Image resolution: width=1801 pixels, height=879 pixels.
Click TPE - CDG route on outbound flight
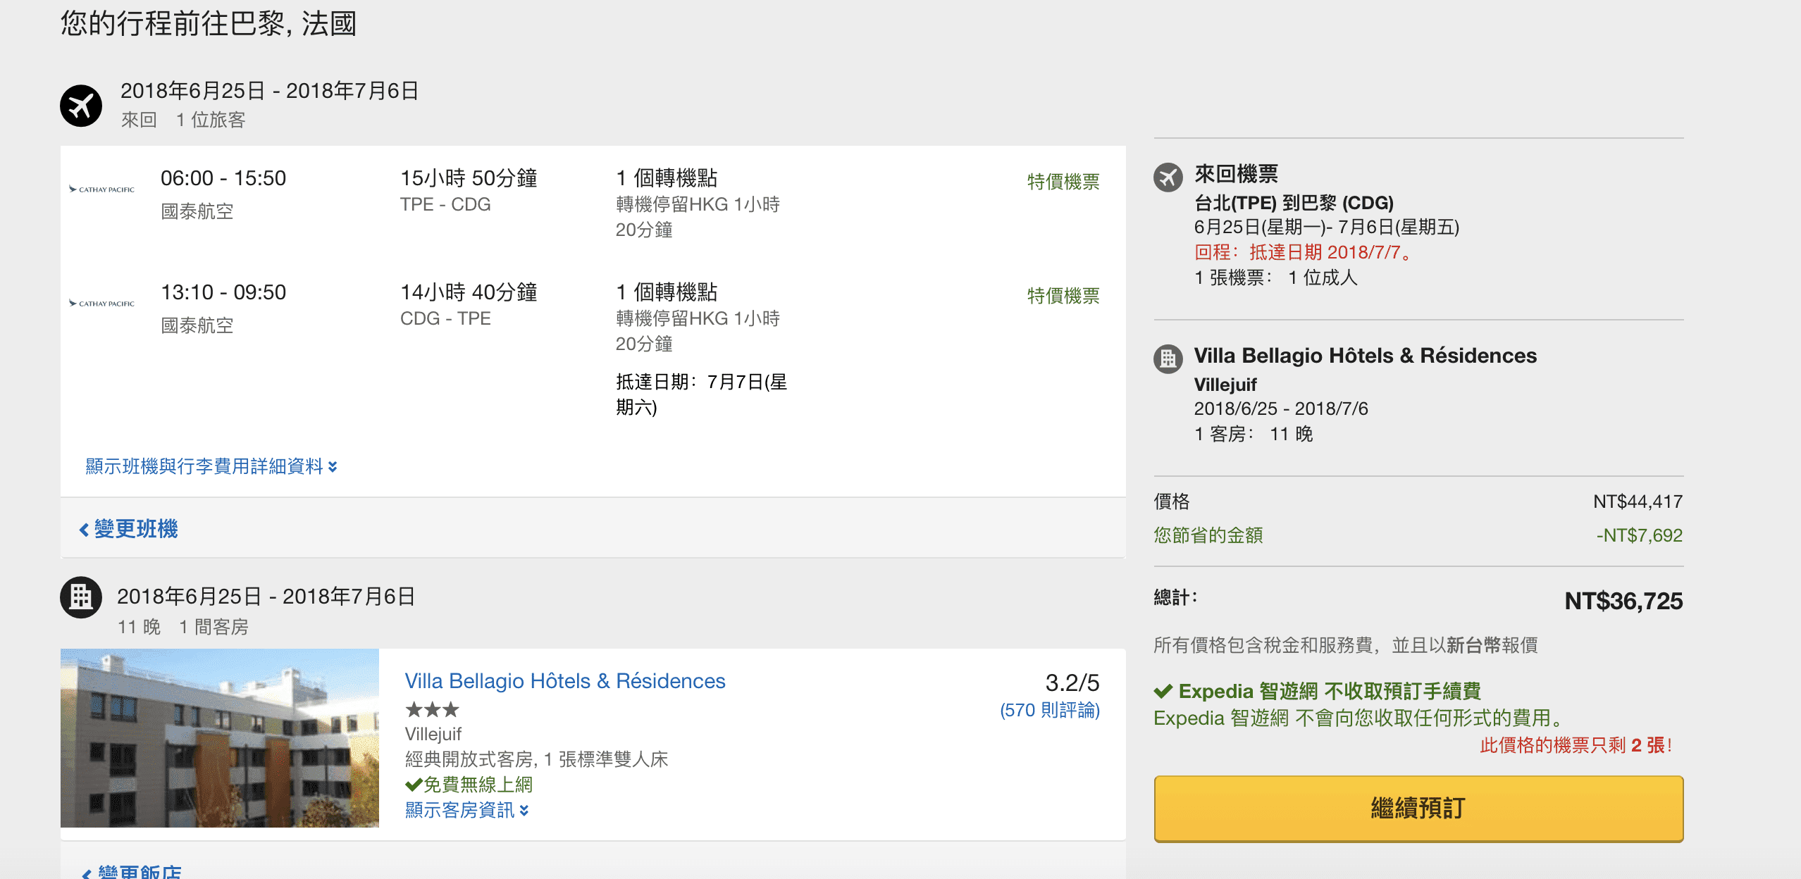point(445,204)
